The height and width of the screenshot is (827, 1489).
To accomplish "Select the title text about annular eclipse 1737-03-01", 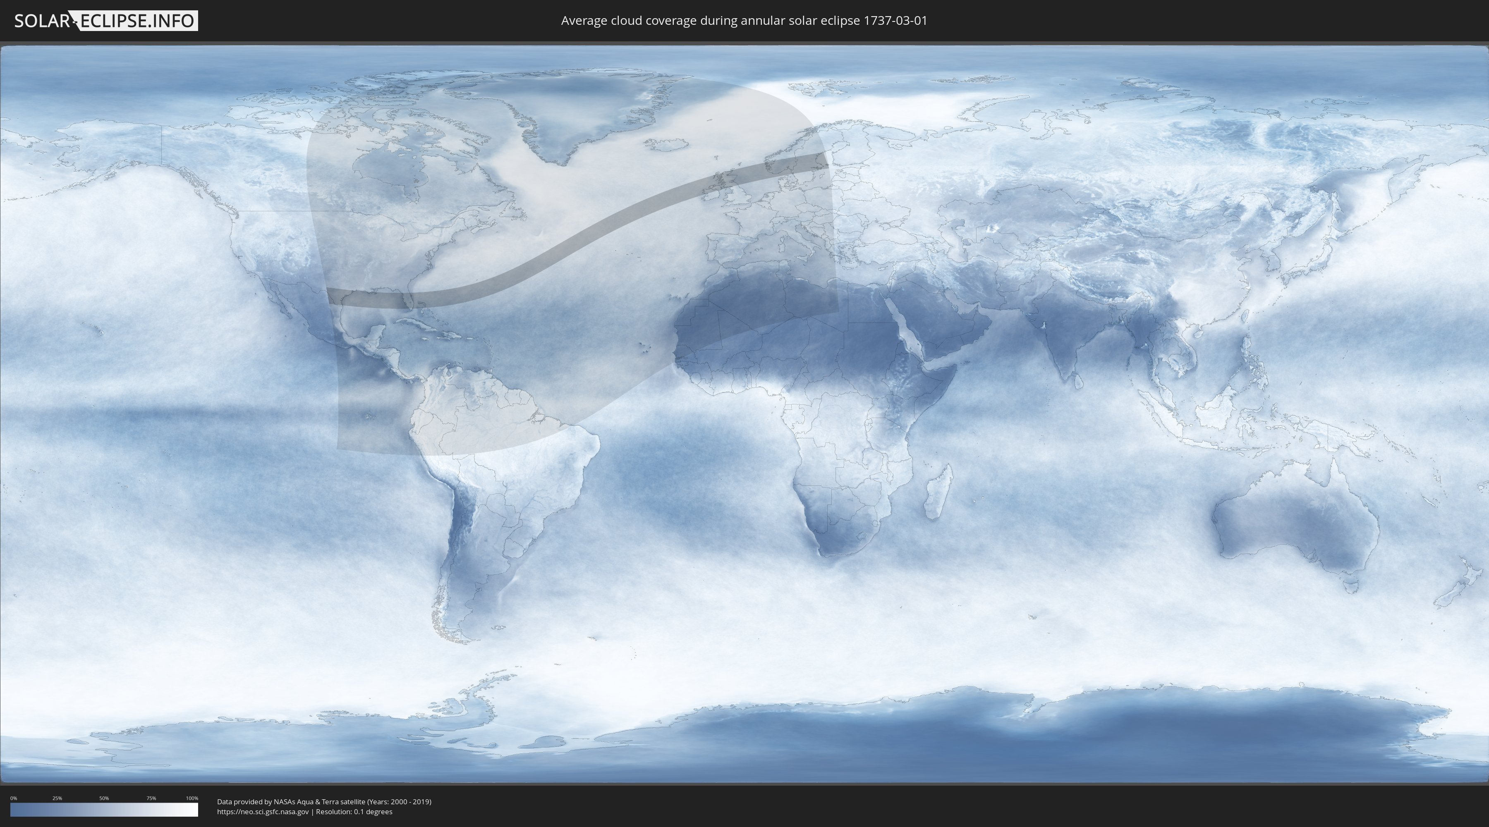I will (744, 21).
